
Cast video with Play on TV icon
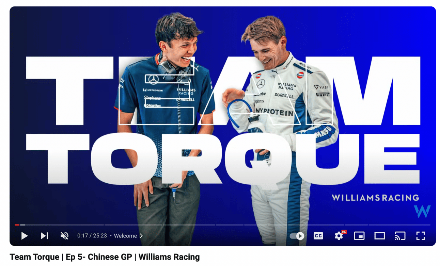[400, 236]
